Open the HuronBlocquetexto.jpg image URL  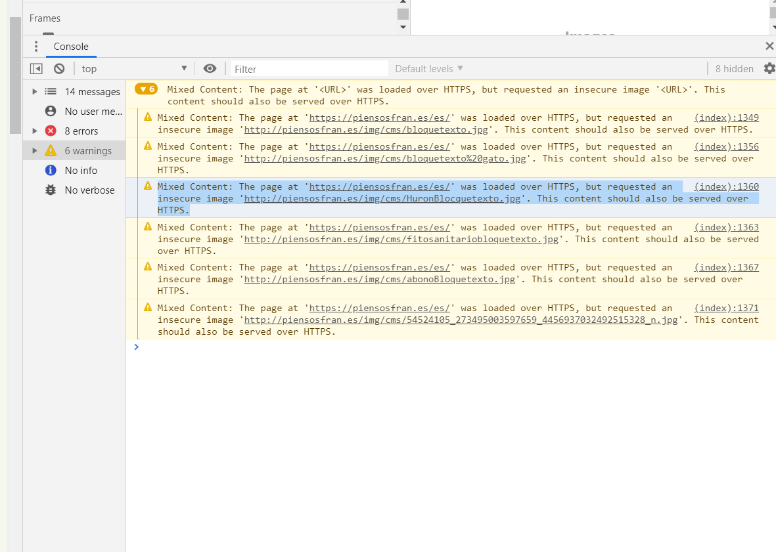point(382,199)
